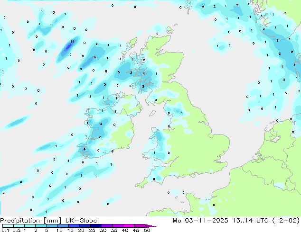Screen dimensions: 301x232
Task: Select the legend swatch between 15 and 20
Action: pyautogui.click(x=74, y=226)
